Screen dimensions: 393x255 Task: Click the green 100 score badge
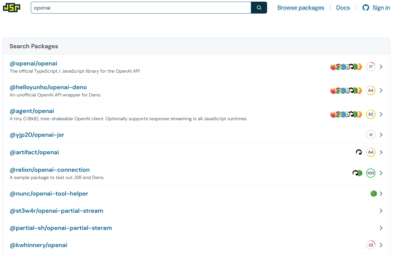pos(371,173)
